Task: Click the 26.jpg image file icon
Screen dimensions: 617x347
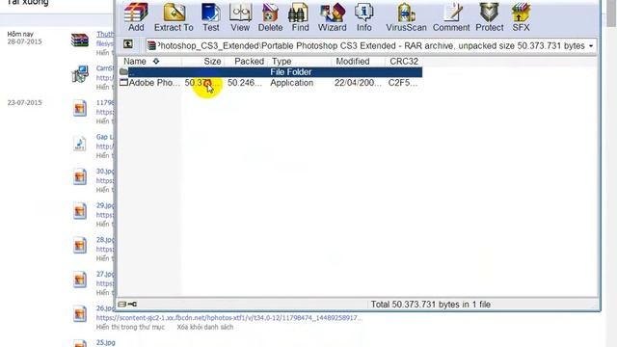Action: tap(79, 313)
